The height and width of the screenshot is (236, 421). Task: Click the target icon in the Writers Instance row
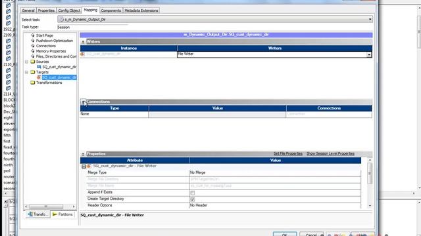pyautogui.click(x=83, y=54)
